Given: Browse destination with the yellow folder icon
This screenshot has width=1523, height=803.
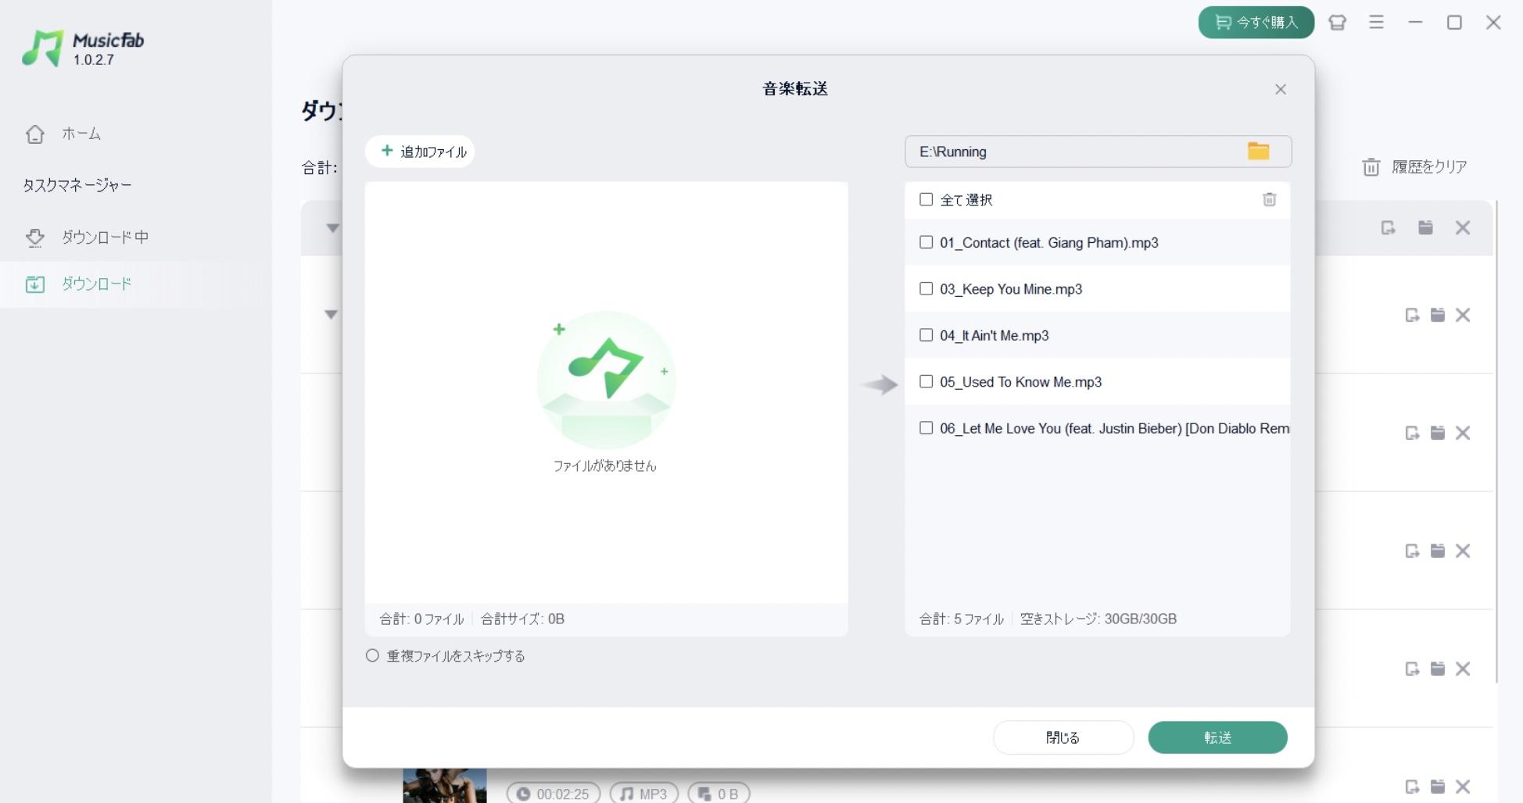Looking at the screenshot, I should [1258, 151].
